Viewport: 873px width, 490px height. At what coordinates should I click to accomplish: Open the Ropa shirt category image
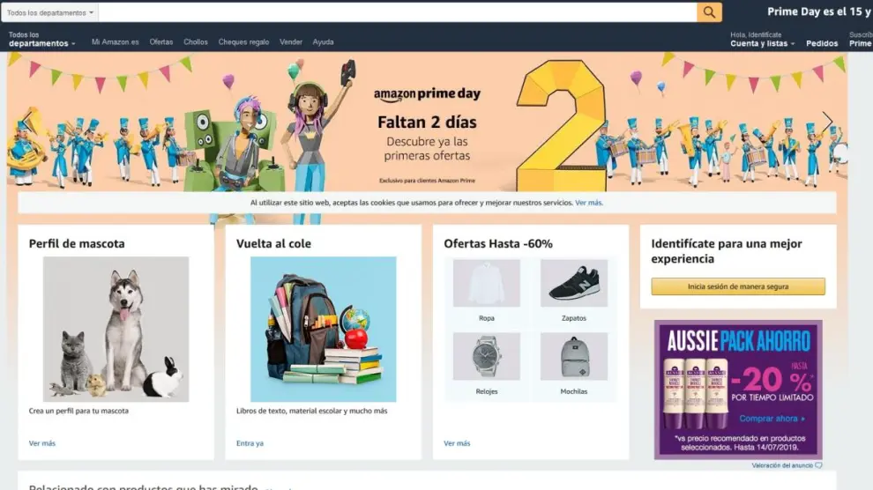486,283
